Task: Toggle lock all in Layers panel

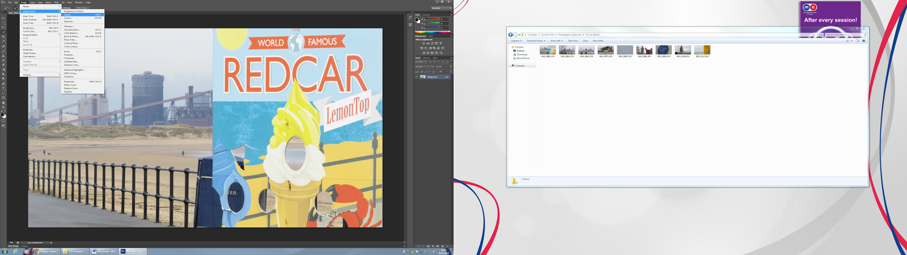Action: [434, 72]
